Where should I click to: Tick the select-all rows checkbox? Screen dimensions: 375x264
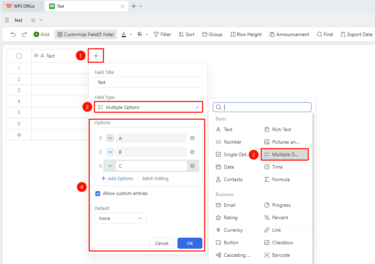click(x=19, y=56)
